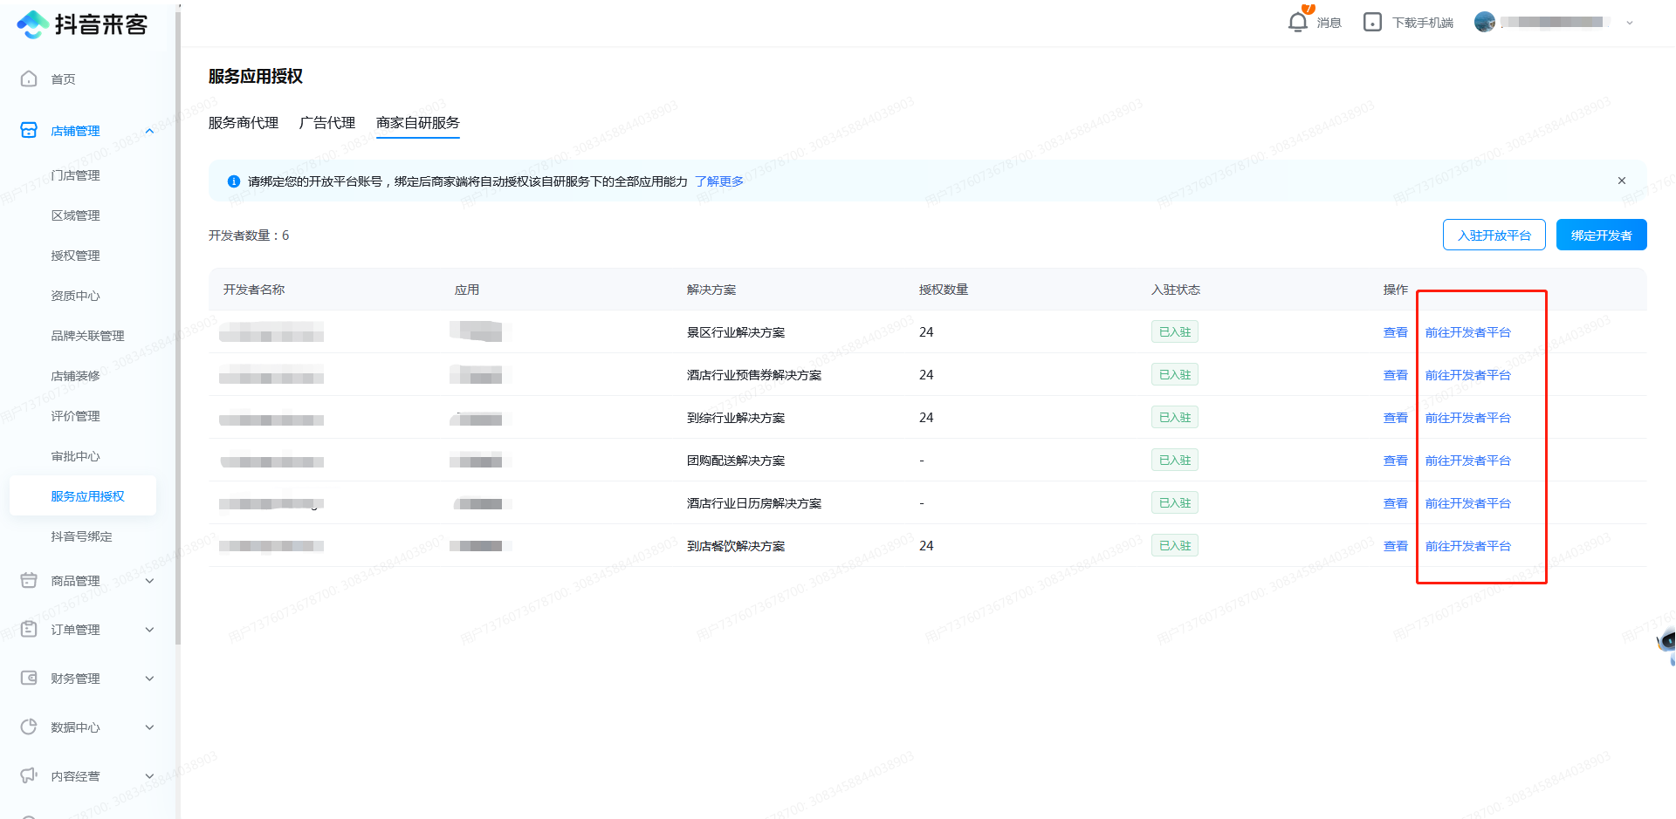The height and width of the screenshot is (819, 1676).
Task: Click the 商品管理 bag icon
Action: point(29,580)
